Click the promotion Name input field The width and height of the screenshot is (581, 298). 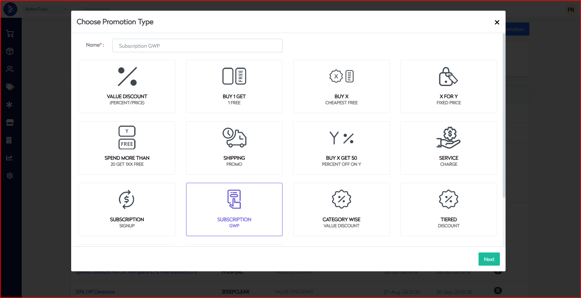click(x=197, y=46)
